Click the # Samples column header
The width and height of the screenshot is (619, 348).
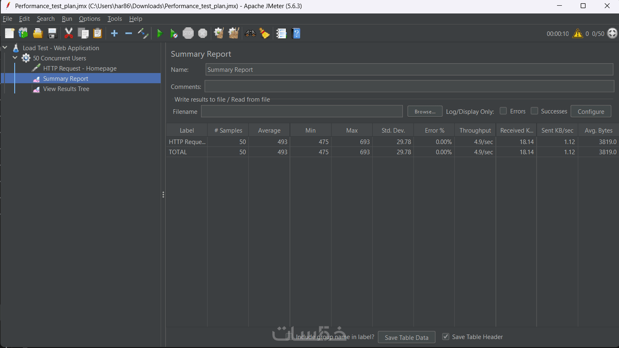pyautogui.click(x=228, y=130)
